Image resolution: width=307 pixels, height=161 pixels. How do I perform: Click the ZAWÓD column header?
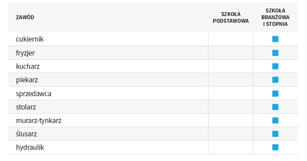[x=25, y=17]
